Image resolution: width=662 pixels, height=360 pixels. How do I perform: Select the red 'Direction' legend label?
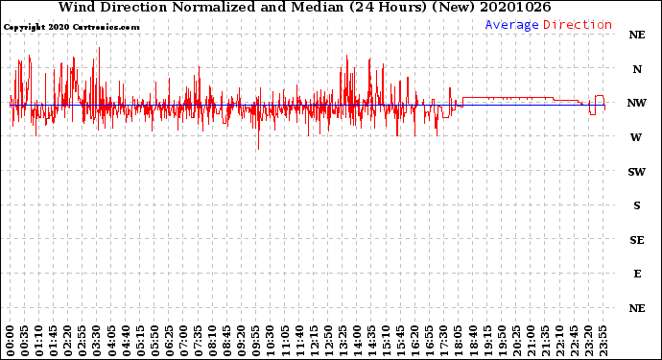tap(578, 25)
